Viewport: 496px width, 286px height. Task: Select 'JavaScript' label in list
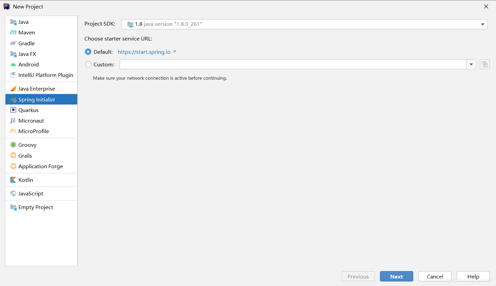[x=31, y=194]
